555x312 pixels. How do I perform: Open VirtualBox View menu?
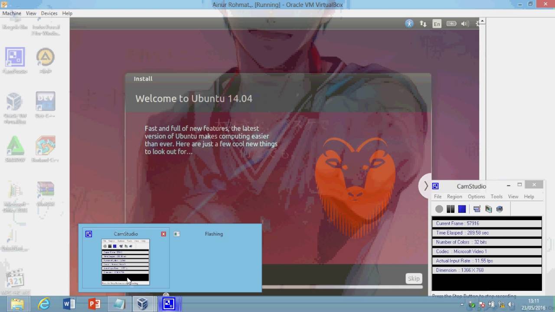coord(31,13)
